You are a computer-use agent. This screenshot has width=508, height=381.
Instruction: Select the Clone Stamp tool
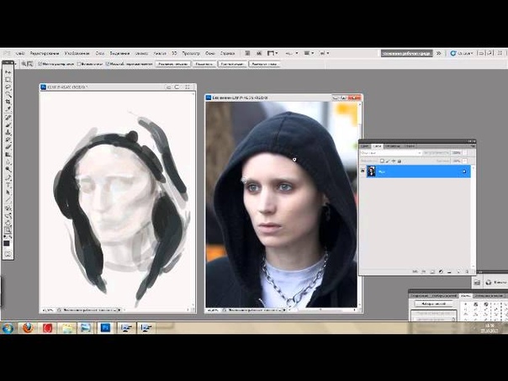(8, 132)
